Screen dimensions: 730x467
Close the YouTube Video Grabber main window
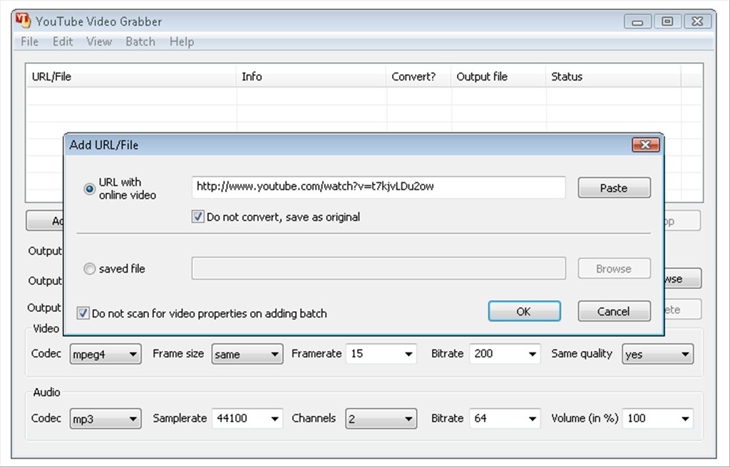click(x=697, y=21)
